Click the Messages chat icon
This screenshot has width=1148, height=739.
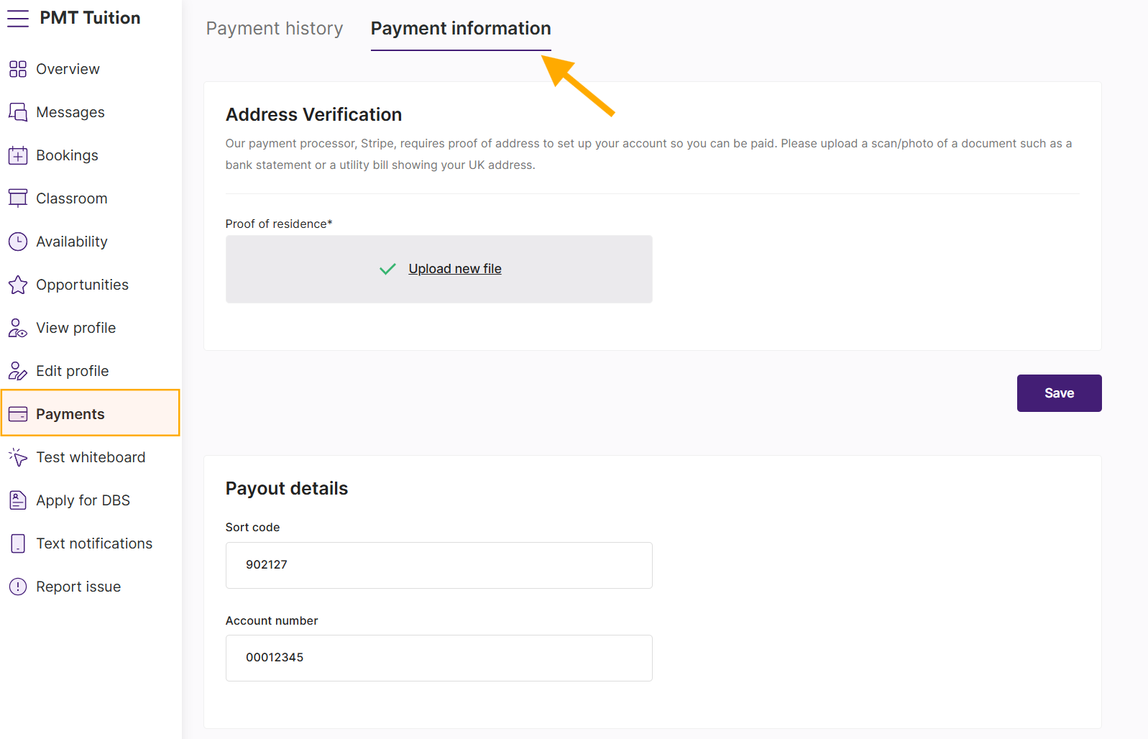[18, 112]
